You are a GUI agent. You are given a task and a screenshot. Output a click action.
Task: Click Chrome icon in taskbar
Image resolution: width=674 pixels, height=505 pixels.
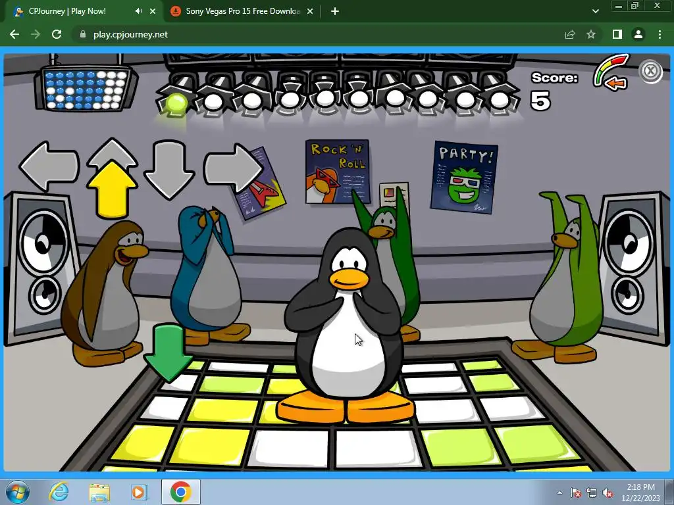[x=181, y=492]
